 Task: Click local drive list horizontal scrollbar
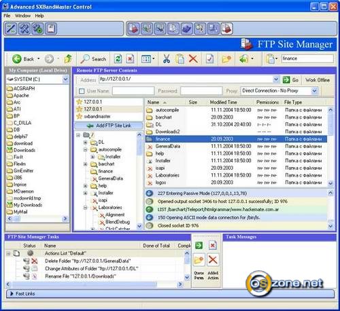[x=37, y=219]
